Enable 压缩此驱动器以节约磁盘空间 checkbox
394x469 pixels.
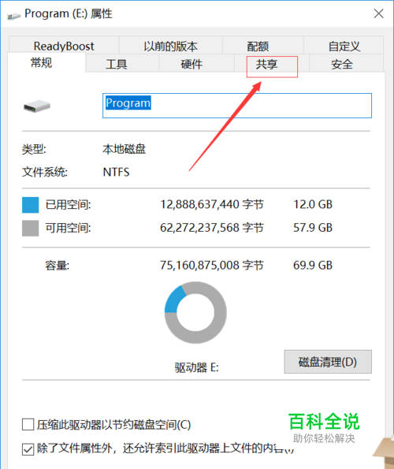[28, 424]
